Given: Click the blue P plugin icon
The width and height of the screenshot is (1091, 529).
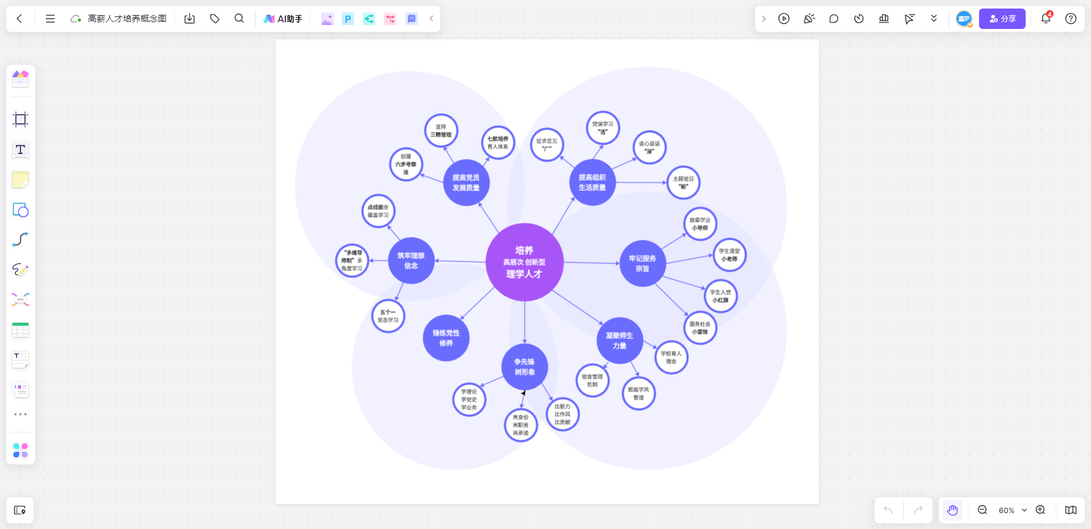Looking at the screenshot, I should click(x=348, y=19).
